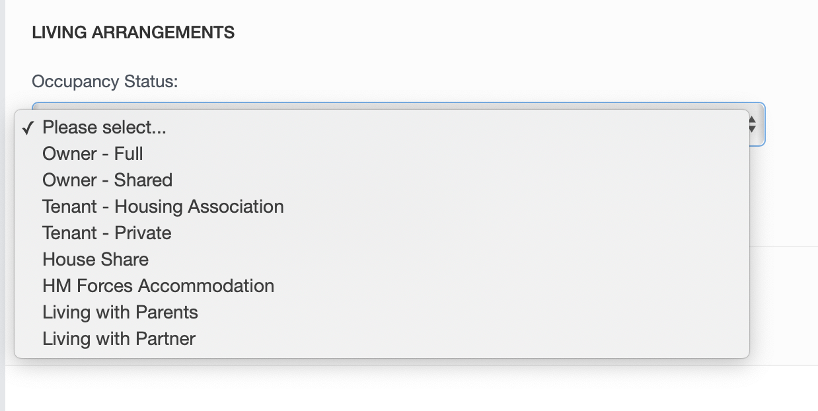Select HM Forces Accommodation
818x411 pixels.
[x=158, y=285]
